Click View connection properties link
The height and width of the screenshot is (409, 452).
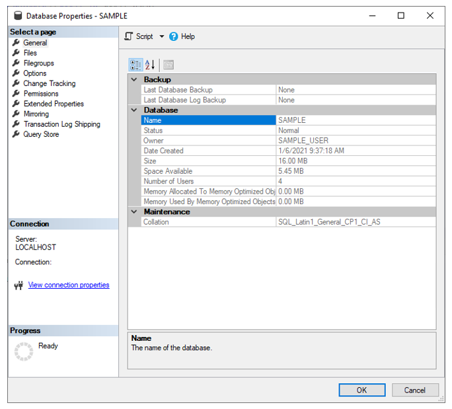[69, 285]
